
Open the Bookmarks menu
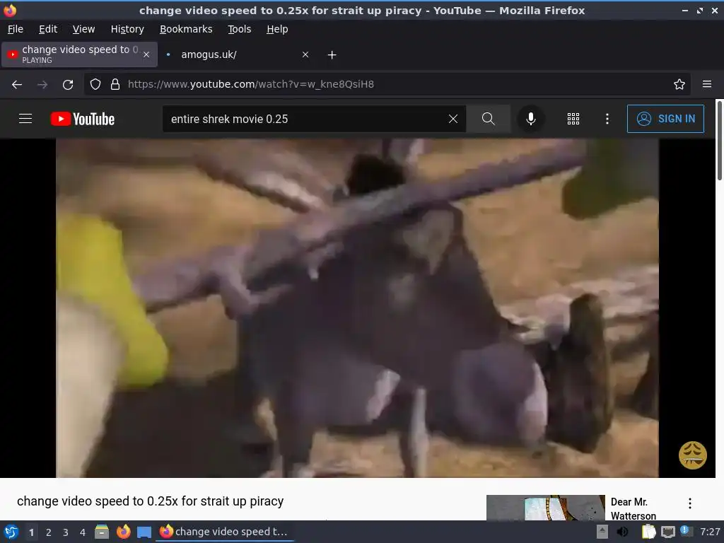point(186,29)
